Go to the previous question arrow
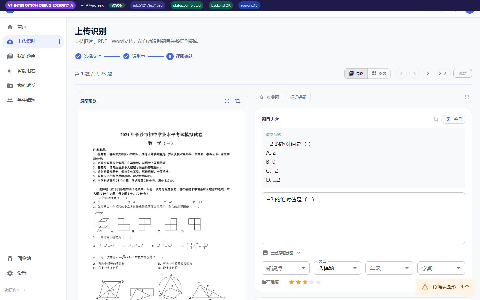This screenshot has width=480, height=300. coord(415,73)
